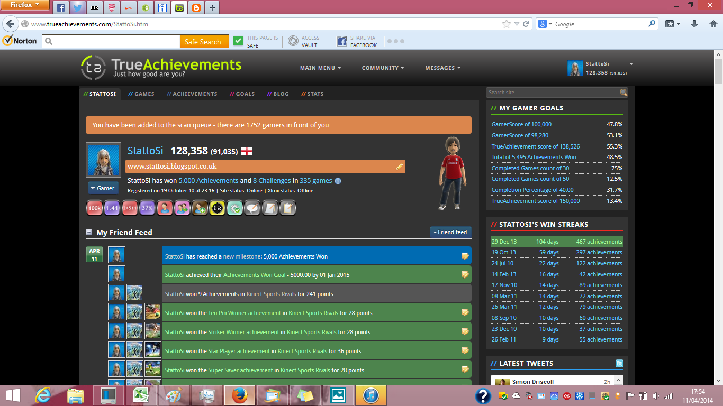Open the Firefox downloads arrow
The width and height of the screenshot is (723, 406).
[x=695, y=24]
